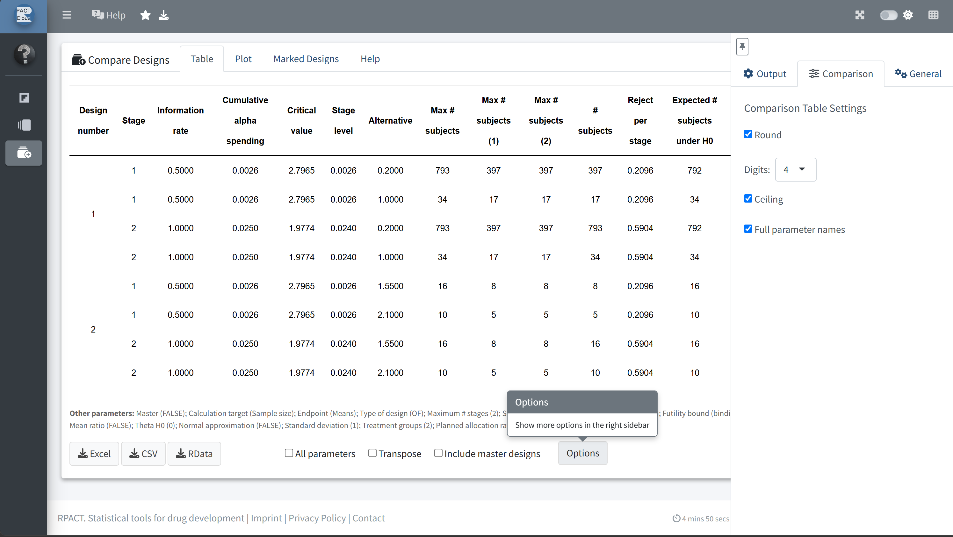Toggle the dark mode switch
This screenshot has height=537, width=953.
tap(889, 15)
